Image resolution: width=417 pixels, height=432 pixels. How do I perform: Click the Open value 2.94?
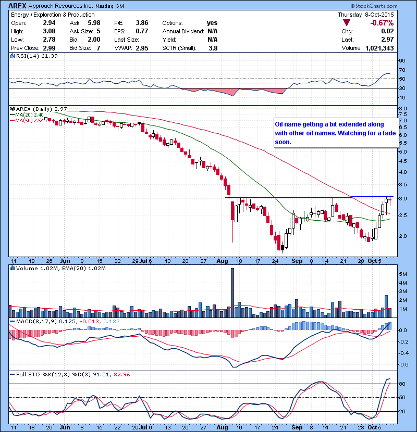pos(49,23)
